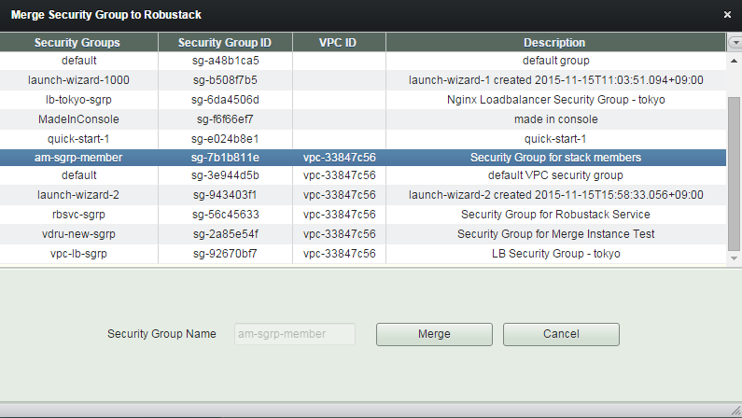Select the MadeInConsole row
The width and height of the screenshot is (742, 418).
(363, 119)
